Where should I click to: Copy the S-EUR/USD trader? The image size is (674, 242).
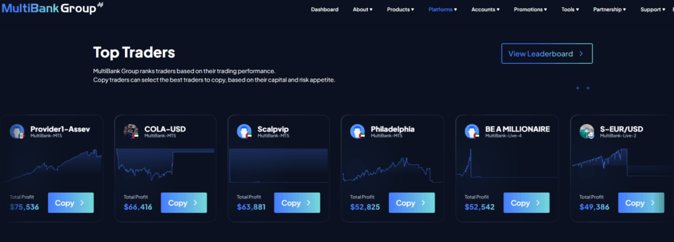click(x=641, y=203)
